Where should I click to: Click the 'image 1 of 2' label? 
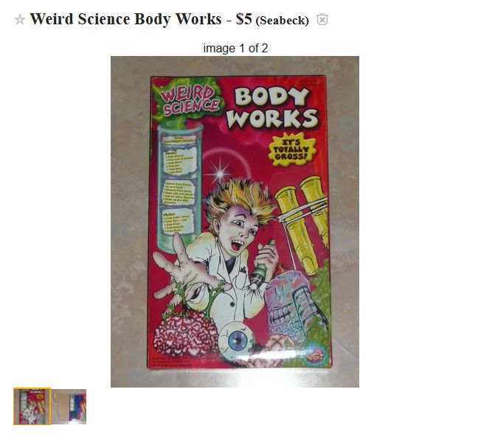tap(235, 48)
